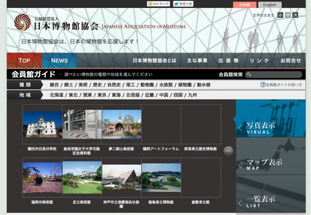Filter by region 九州

(x=192, y=95)
